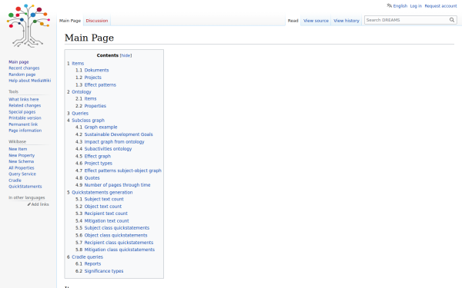This screenshot has height=288, width=462.
Task: Create a New Property
Action: coord(22,155)
